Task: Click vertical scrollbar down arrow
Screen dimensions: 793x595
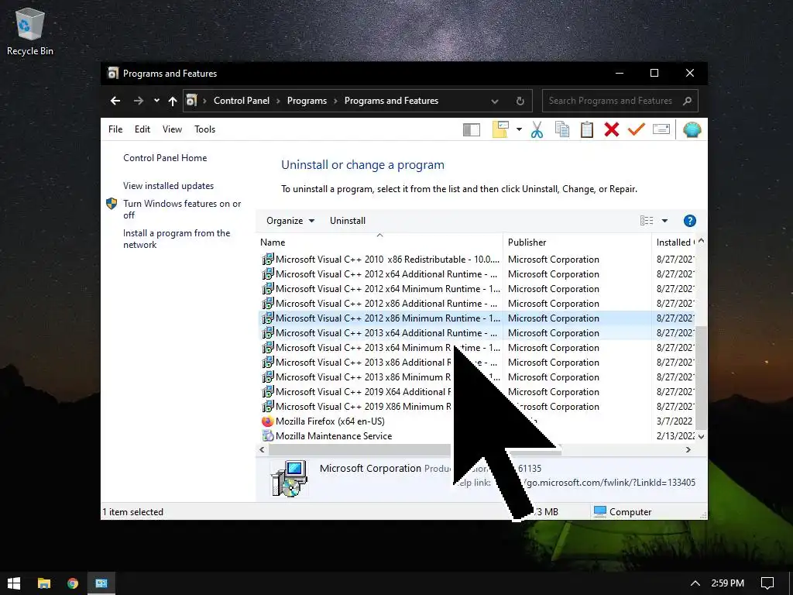Action: point(701,436)
